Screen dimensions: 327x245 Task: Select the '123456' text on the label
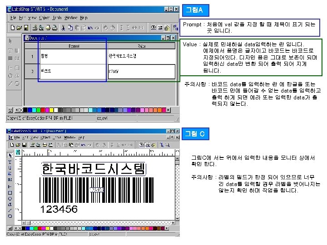click(59, 209)
